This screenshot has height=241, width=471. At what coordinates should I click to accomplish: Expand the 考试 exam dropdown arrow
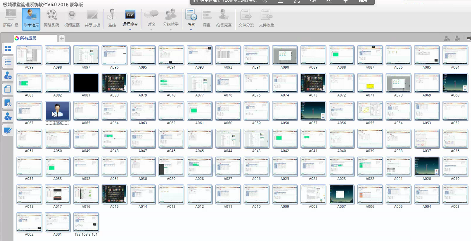[x=191, y=30]
